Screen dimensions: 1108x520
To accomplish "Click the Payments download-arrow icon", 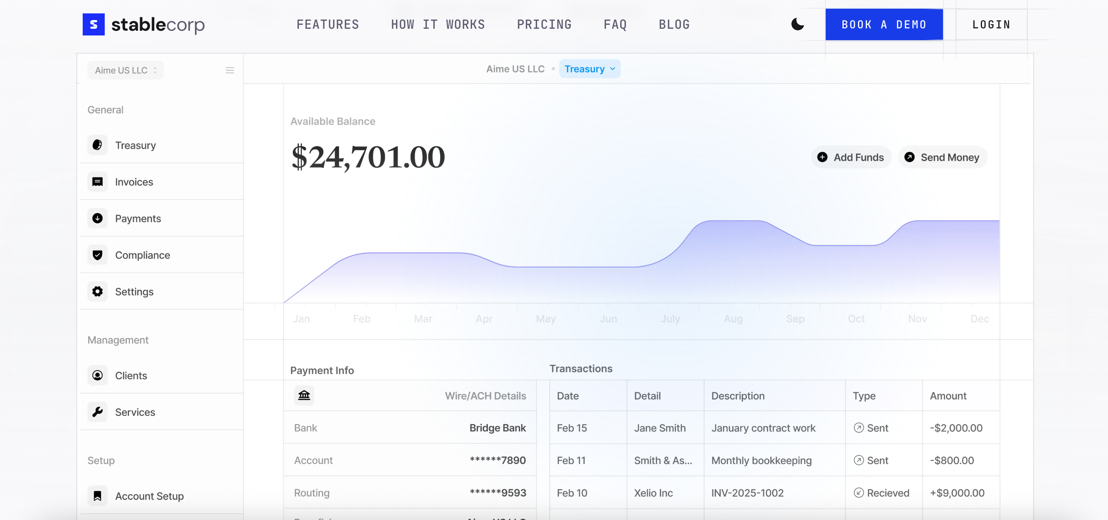I will click(98, 218).
